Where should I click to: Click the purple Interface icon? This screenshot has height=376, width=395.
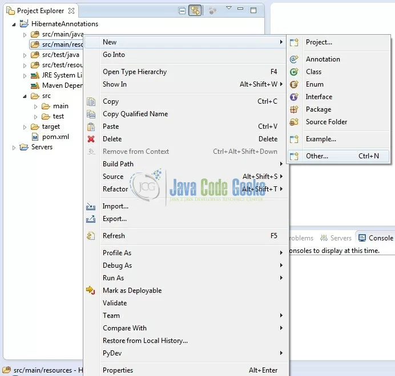pos(294,97)
